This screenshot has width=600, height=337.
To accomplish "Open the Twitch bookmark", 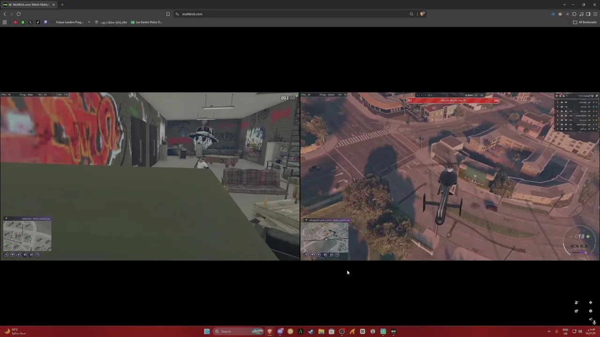I will tap(45, 22).
